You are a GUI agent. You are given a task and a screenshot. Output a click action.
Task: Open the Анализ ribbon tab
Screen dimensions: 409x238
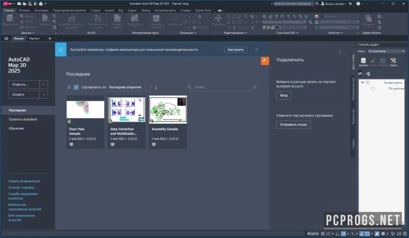(x=109, y=10)
